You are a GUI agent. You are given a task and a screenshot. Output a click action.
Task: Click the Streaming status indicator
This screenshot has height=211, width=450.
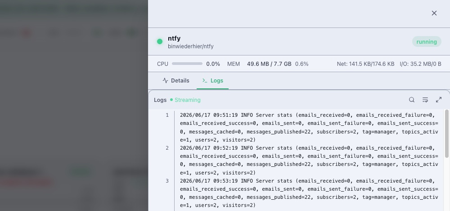(185, 100)
